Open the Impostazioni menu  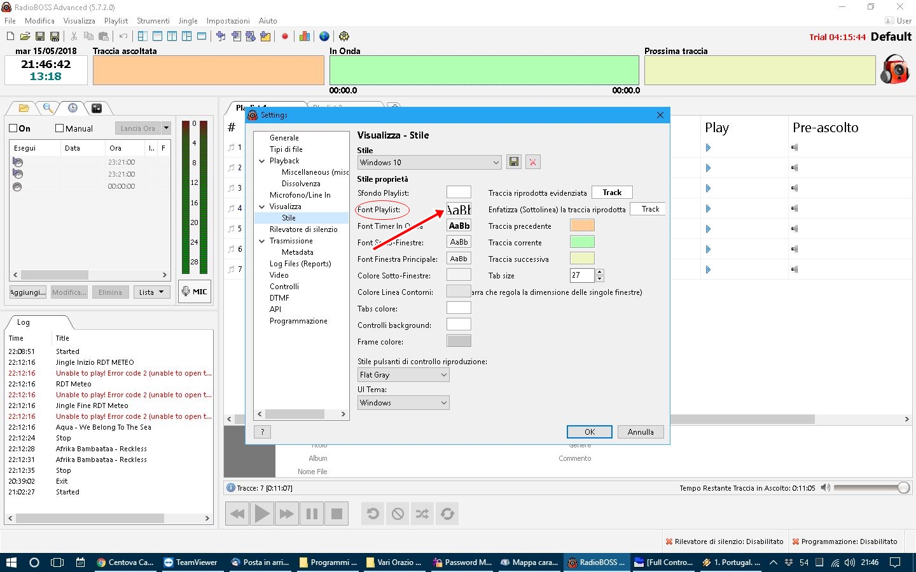pos(228,21)
